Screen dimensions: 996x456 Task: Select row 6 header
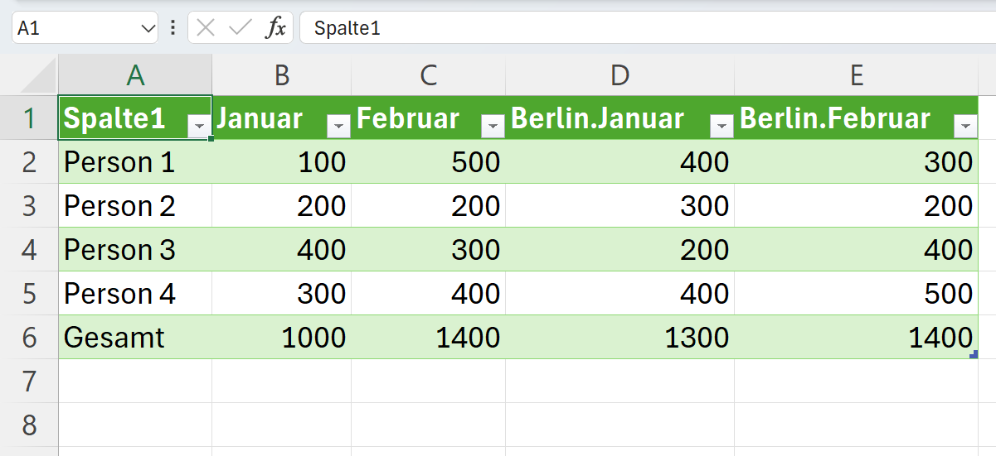pyautogui.click(x=30, y=337)
